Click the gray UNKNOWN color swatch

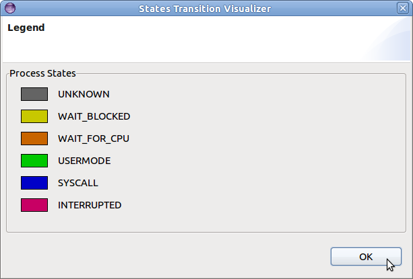point(34,94)
